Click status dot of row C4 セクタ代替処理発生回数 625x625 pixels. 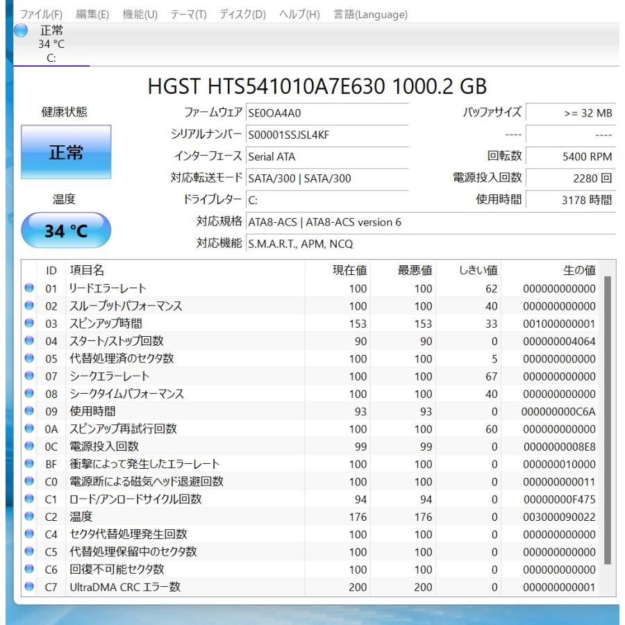tap(29, 533)
